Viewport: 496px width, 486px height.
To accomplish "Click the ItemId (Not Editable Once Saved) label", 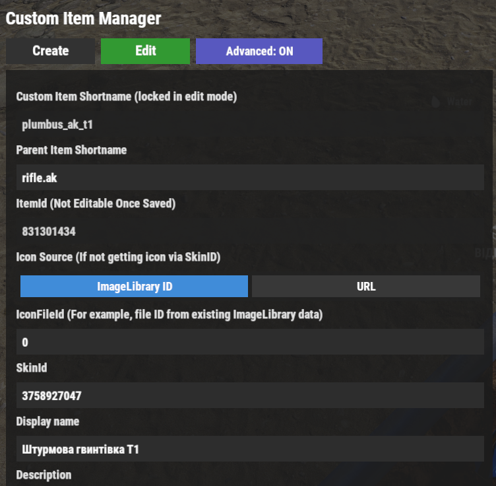I will point(96,203).
